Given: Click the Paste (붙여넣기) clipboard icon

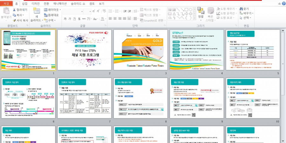Looking at the screenshot, I should (6, 11).
